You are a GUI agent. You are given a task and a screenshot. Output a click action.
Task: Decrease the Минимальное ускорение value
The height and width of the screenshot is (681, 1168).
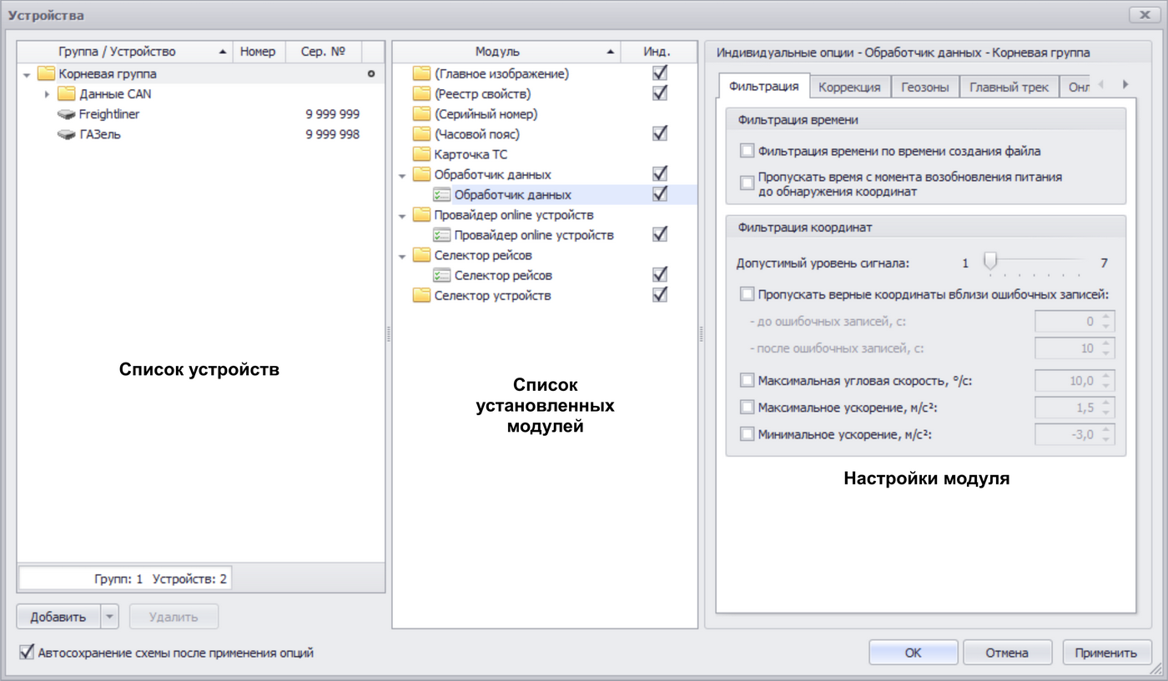coord(1106,439)
